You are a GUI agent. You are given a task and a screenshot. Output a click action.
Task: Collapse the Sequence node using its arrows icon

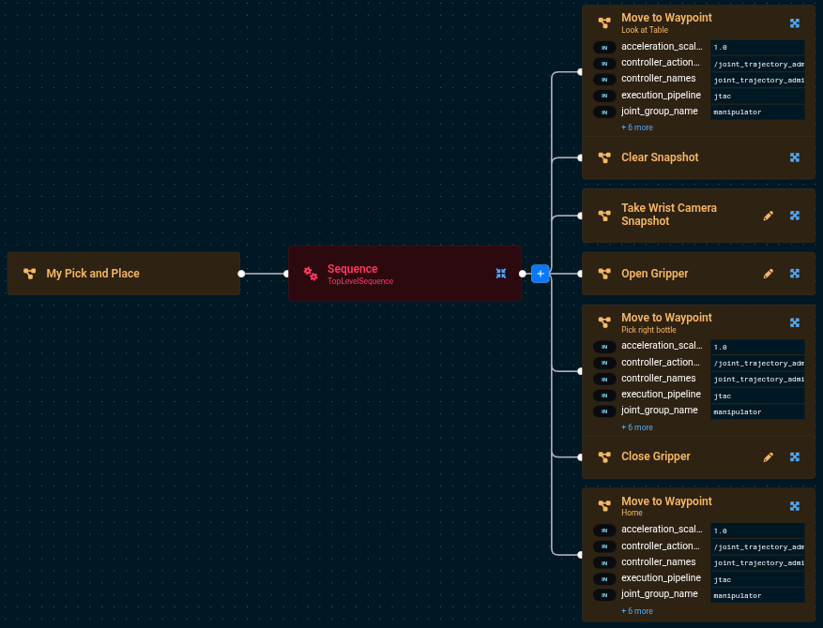501,274
